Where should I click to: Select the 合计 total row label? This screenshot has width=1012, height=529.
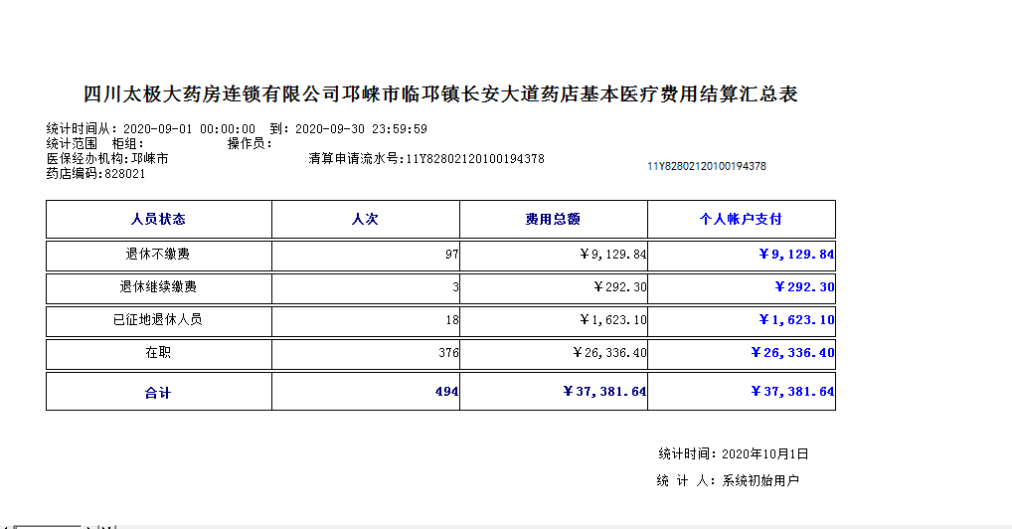(158, 394)
